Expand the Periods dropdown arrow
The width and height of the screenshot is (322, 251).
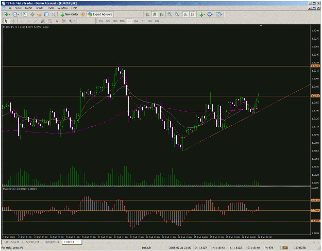[x=213, y=14]
